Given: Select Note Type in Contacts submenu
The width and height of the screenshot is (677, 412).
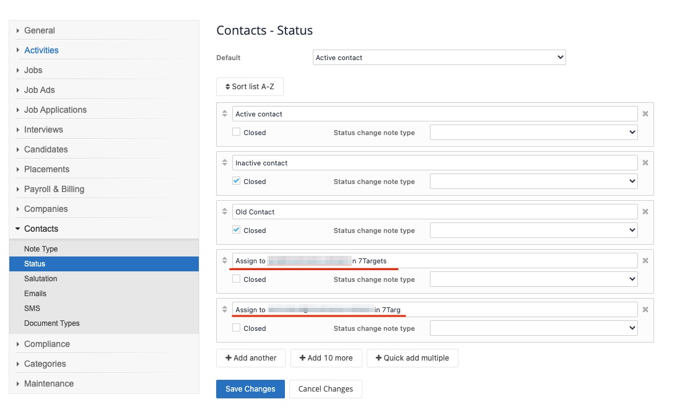Looking at the screenshot, I should (41, 249).
